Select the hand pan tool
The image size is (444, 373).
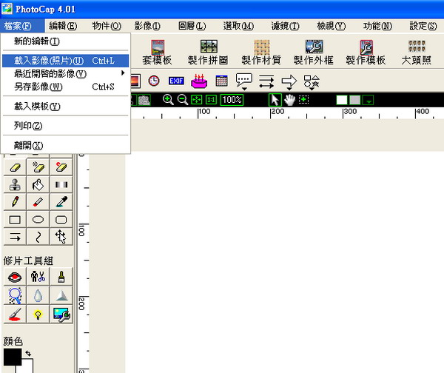click(x=289, y=99)
